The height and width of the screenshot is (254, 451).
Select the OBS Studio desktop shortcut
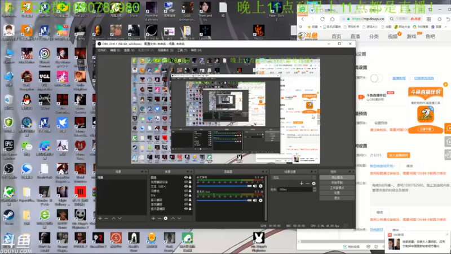[8, 170]
